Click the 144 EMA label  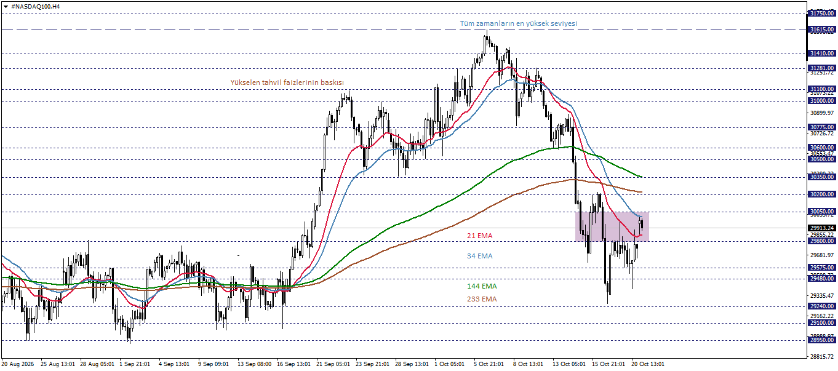coord(482,286)
